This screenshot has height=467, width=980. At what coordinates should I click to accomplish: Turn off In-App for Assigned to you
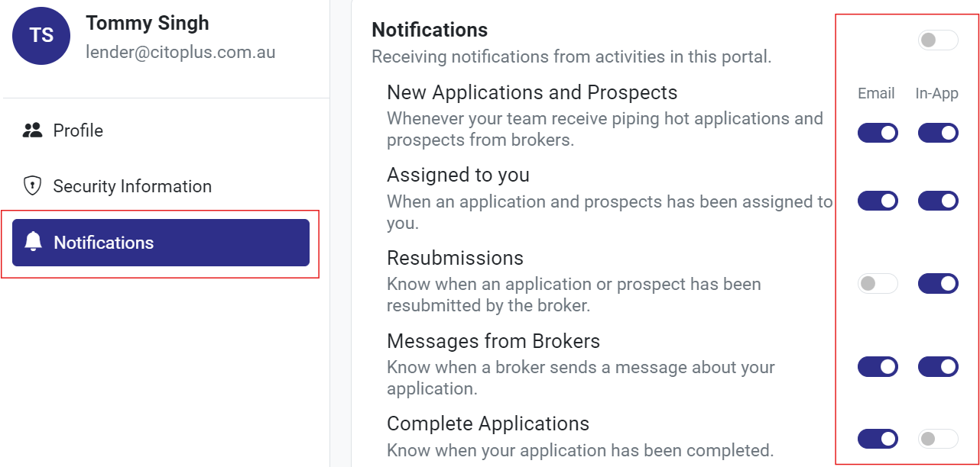[x=938, y=201]
